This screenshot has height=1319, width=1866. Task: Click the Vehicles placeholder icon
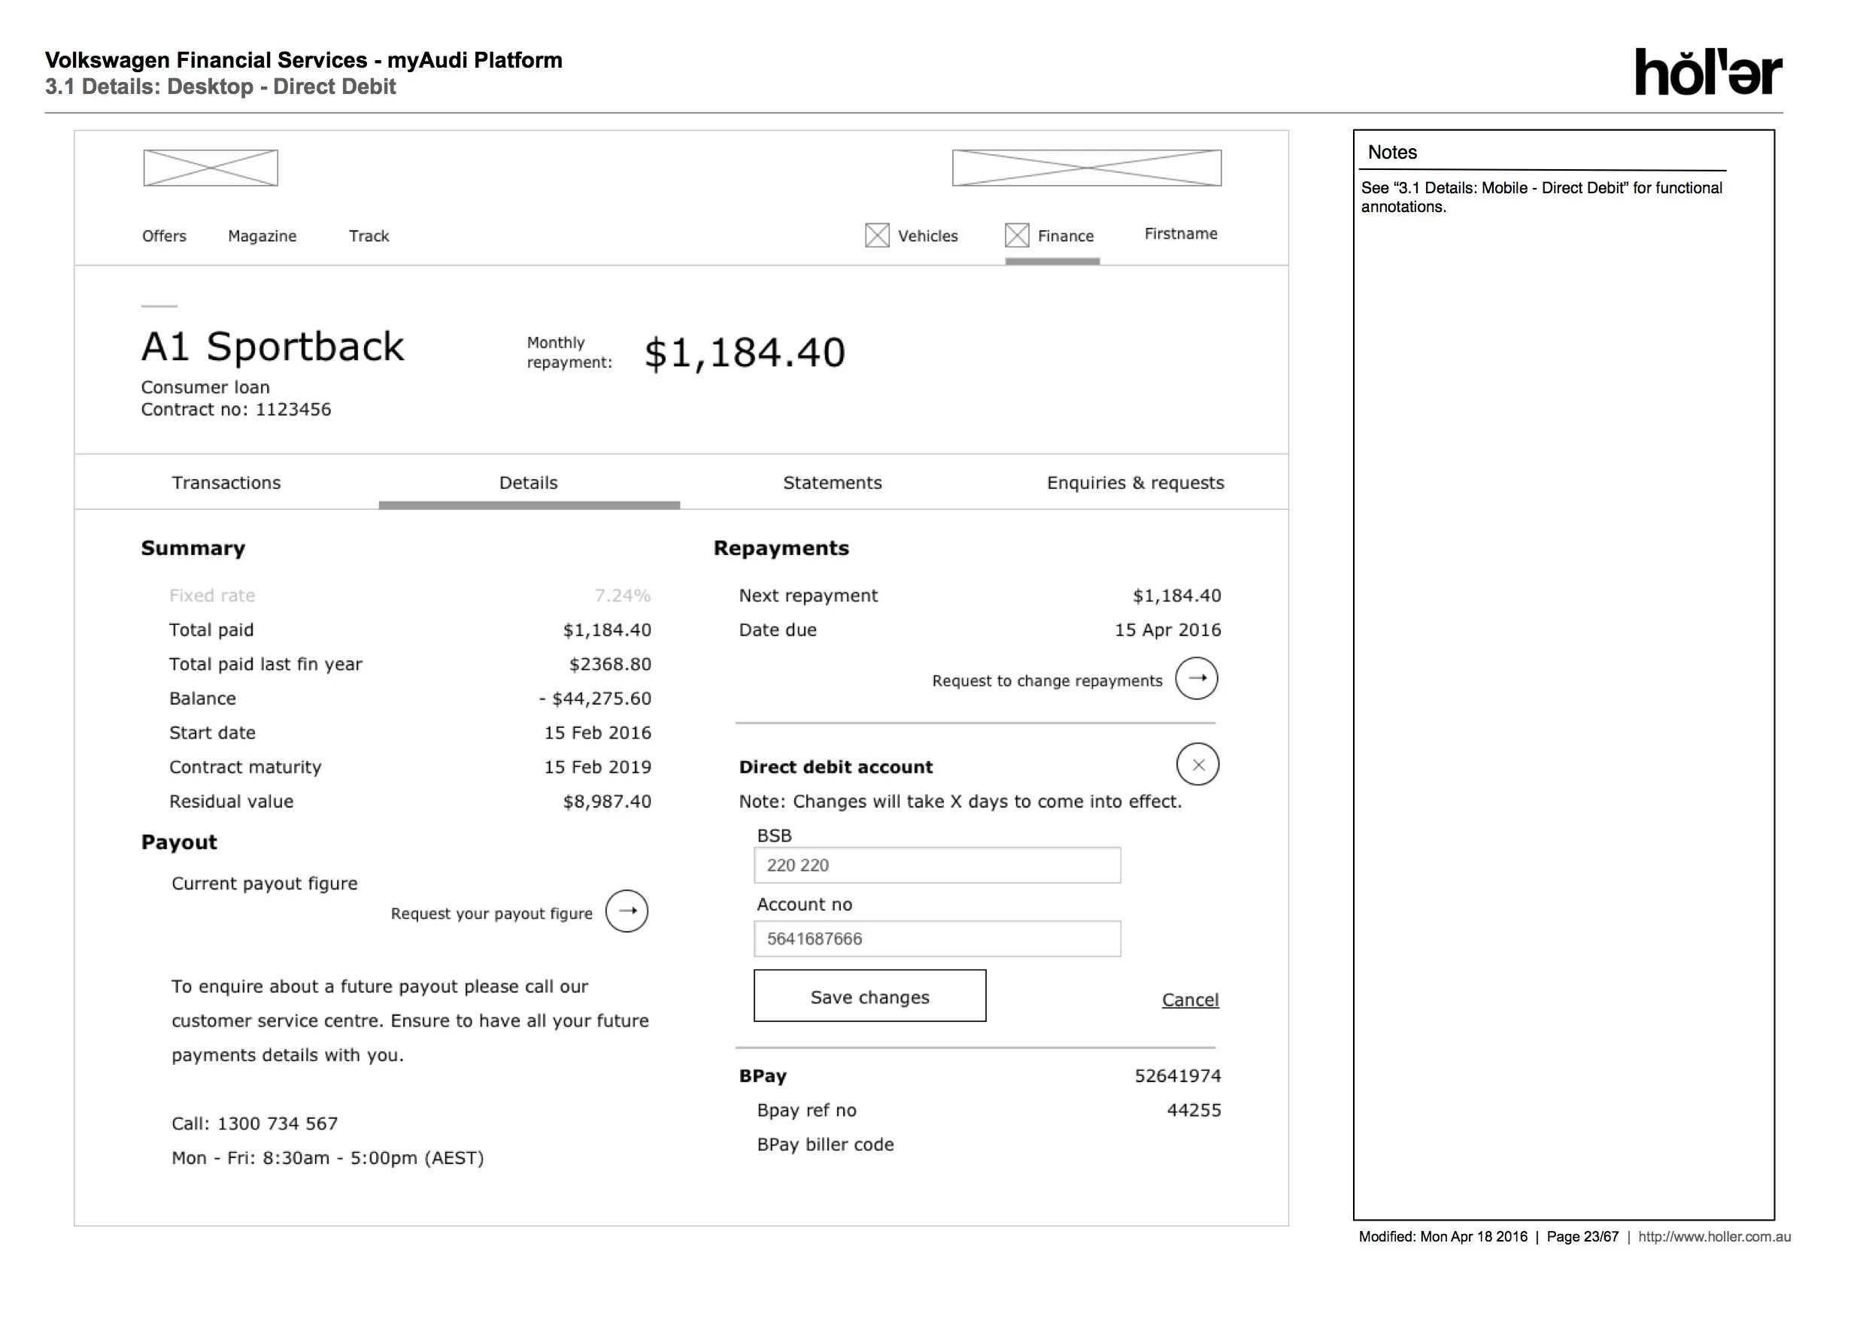877,235
